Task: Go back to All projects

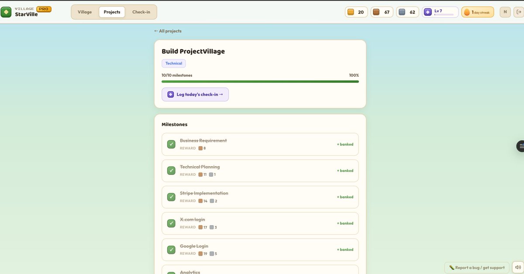Action: tap(168, 31)
